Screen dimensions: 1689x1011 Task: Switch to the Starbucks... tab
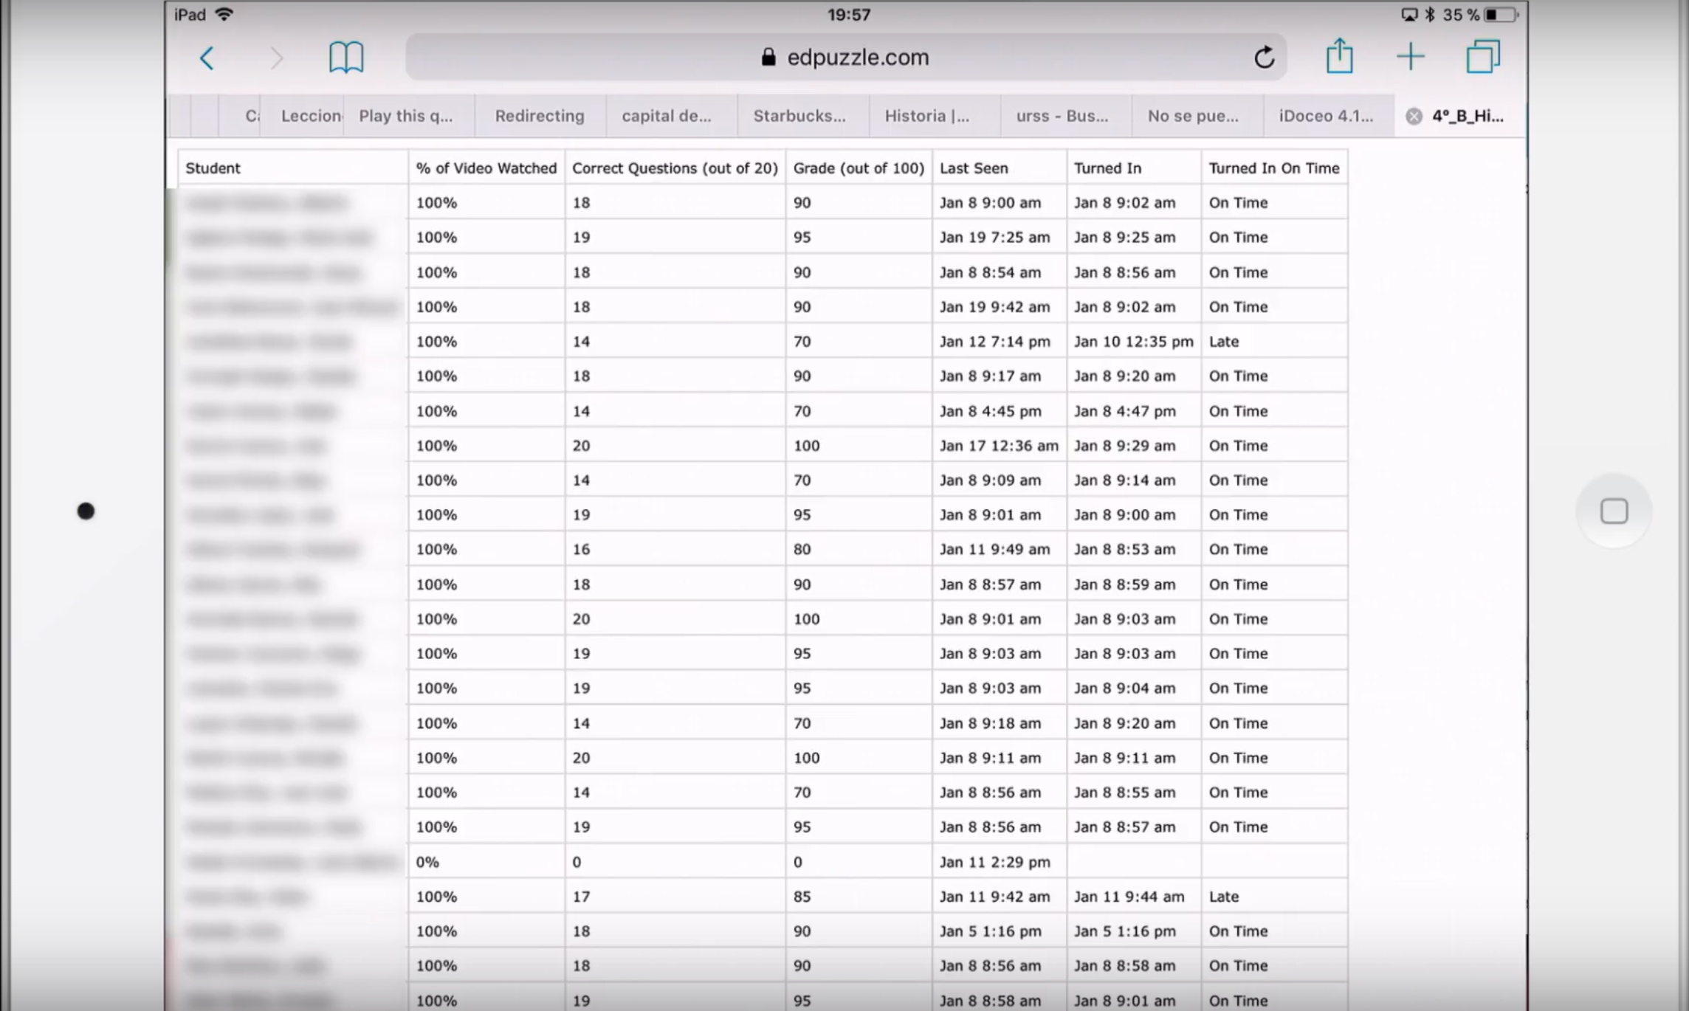[x=799, y=116]
